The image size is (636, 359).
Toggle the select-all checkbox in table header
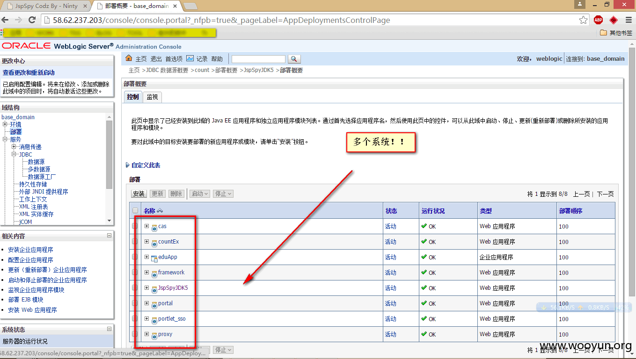[135, 211]
